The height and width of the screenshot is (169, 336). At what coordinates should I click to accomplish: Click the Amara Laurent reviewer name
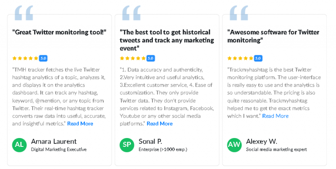[54, 141]
